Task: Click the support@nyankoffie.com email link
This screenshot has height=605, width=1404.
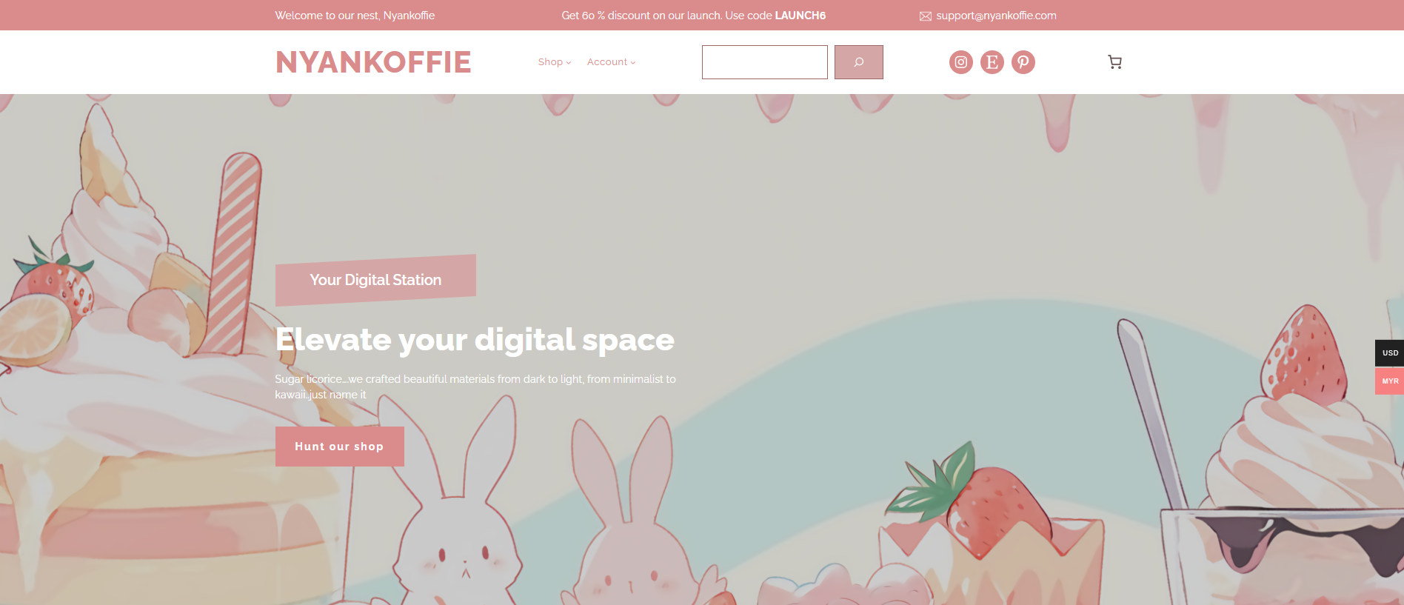Action: pyautogui.click(x=996, y=16)
